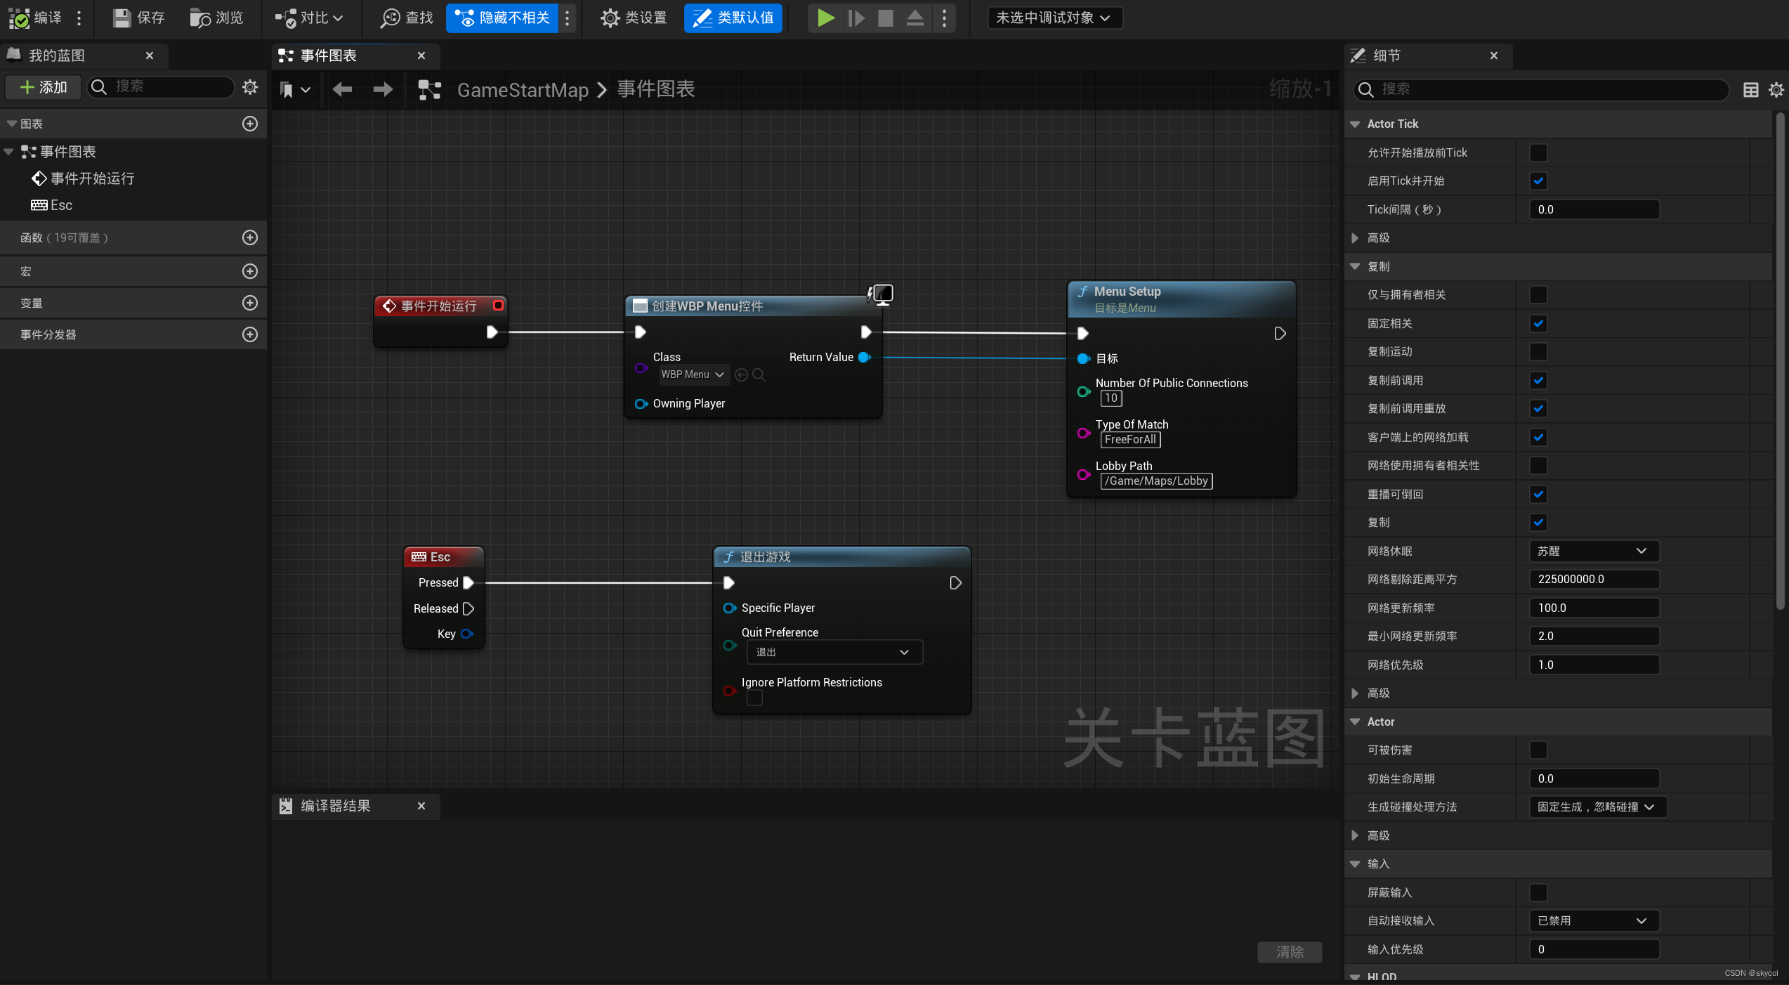Open bookmarks dropdown in graph toolbar
The width and height of the screenshot is (1789, 985).
(295, 89)
